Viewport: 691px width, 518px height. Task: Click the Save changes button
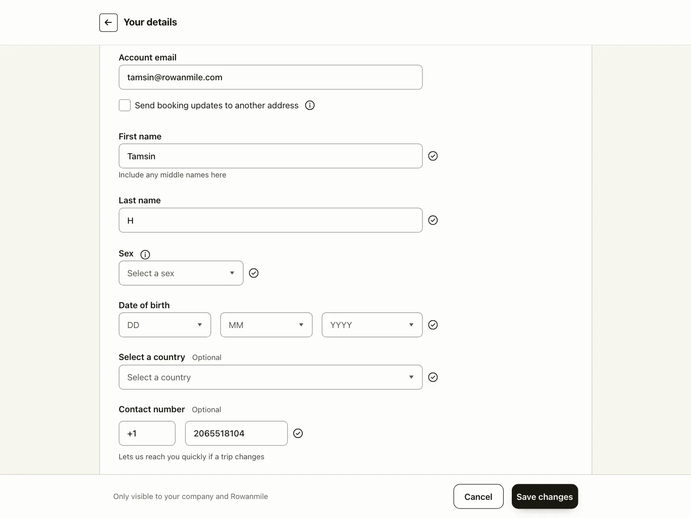click(545, 496)
